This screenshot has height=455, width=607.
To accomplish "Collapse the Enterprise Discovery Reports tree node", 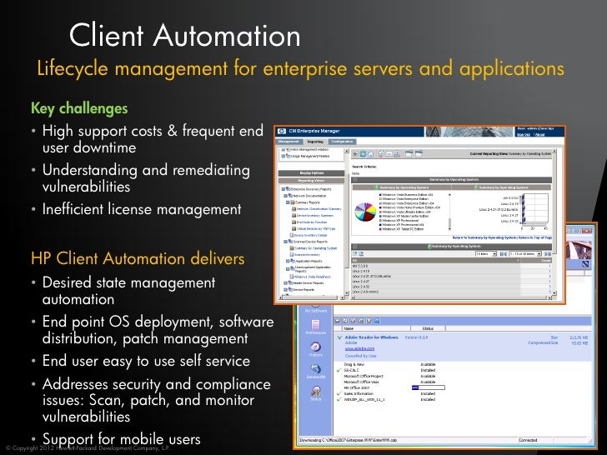I will (283, 189).
